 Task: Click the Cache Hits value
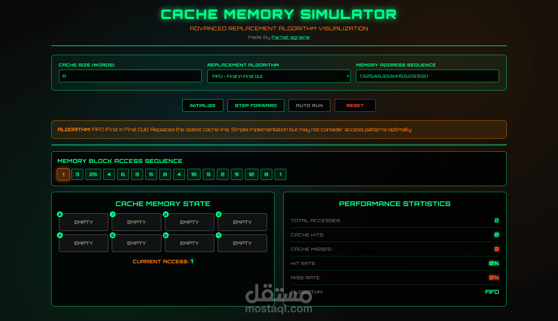[497, 235]
